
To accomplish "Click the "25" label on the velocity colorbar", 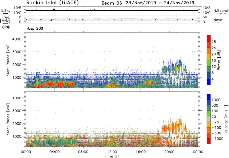I will pyautogui.click(x=214, y=117).
